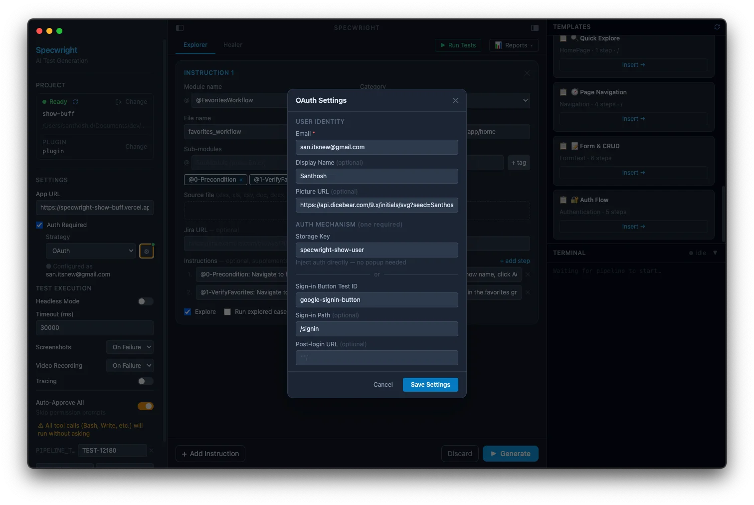Viewport: 754px width, 505px height.
Task: Open OAuth configuration gear icon
Action: 147,251
